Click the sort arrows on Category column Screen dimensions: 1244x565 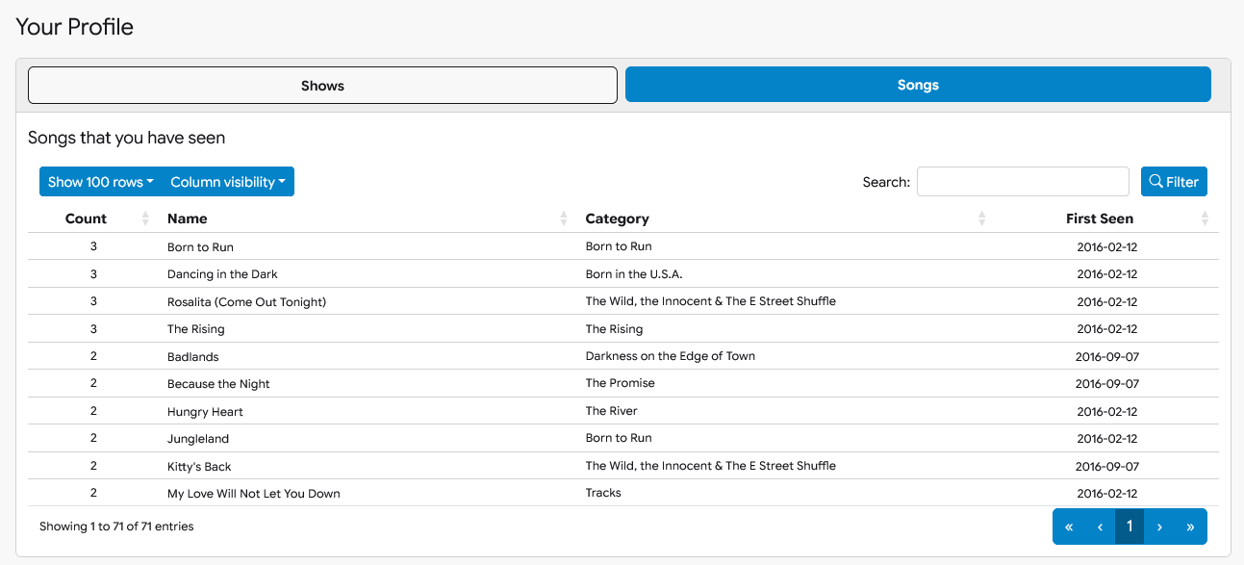point(981,218)
